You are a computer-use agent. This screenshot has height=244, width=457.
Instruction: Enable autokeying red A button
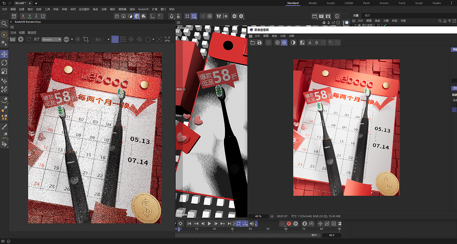(289, 223)
